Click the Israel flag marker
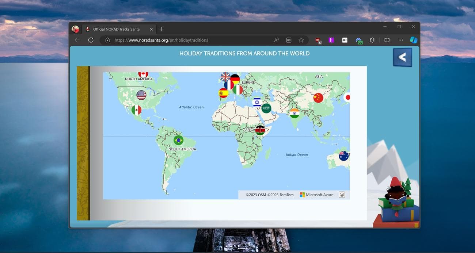The width and height of the screenshot is (475, 253). [257, 102]
